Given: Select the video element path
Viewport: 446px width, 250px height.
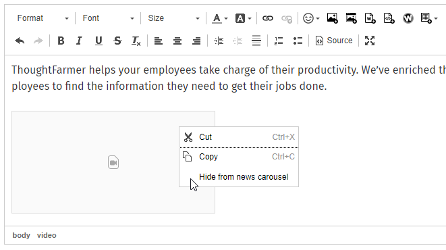Looking at the screenshot, I should tap(47, 235).
